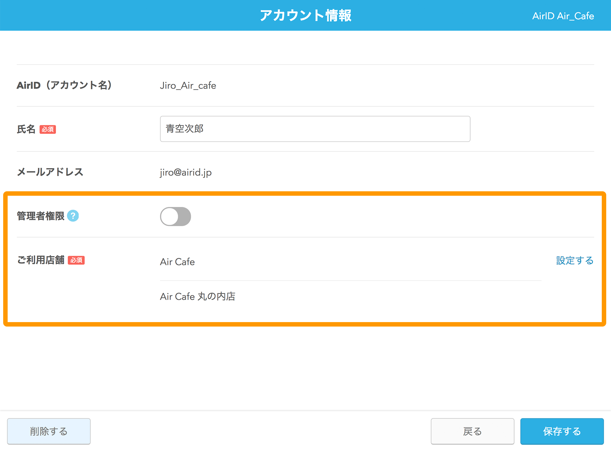Select the jiro@airid.jp email text

[x=186, y=173]
